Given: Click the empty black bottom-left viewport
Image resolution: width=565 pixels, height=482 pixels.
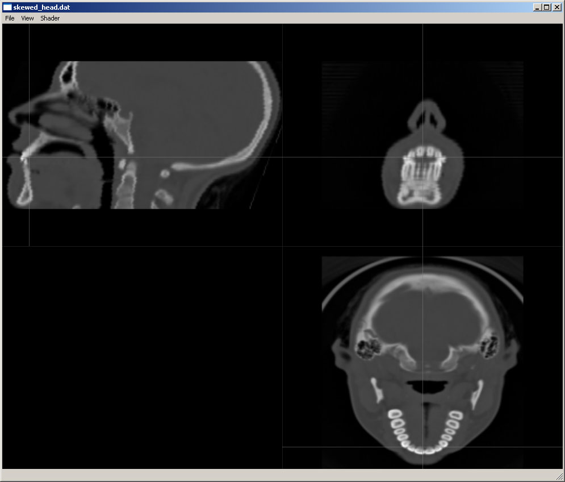Looking at the screenshot, I should 142,358.
